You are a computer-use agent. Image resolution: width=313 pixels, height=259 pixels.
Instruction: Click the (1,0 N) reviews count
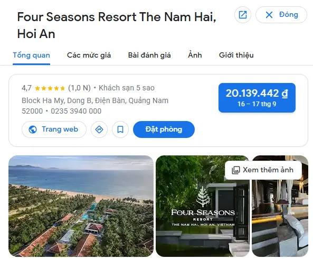tap(80, 88)
